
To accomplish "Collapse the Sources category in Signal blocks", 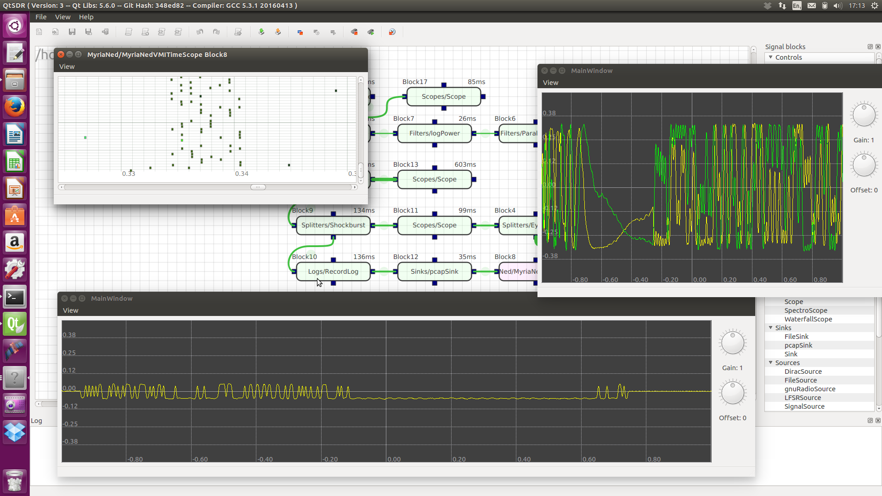I will tap(771, 362).
